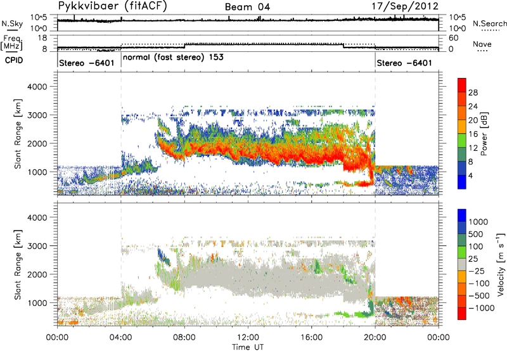The image size is (507, 351).
Task: Click the '-1000' tick on velocity scale
Action: click(x=481, y=308)
